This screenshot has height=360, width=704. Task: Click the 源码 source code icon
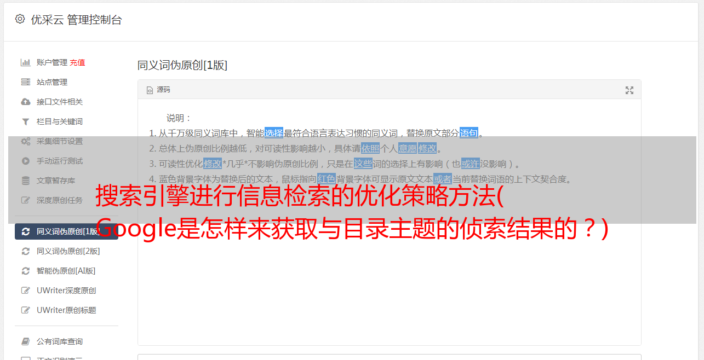pyautogui.click(x=150, y=90)
